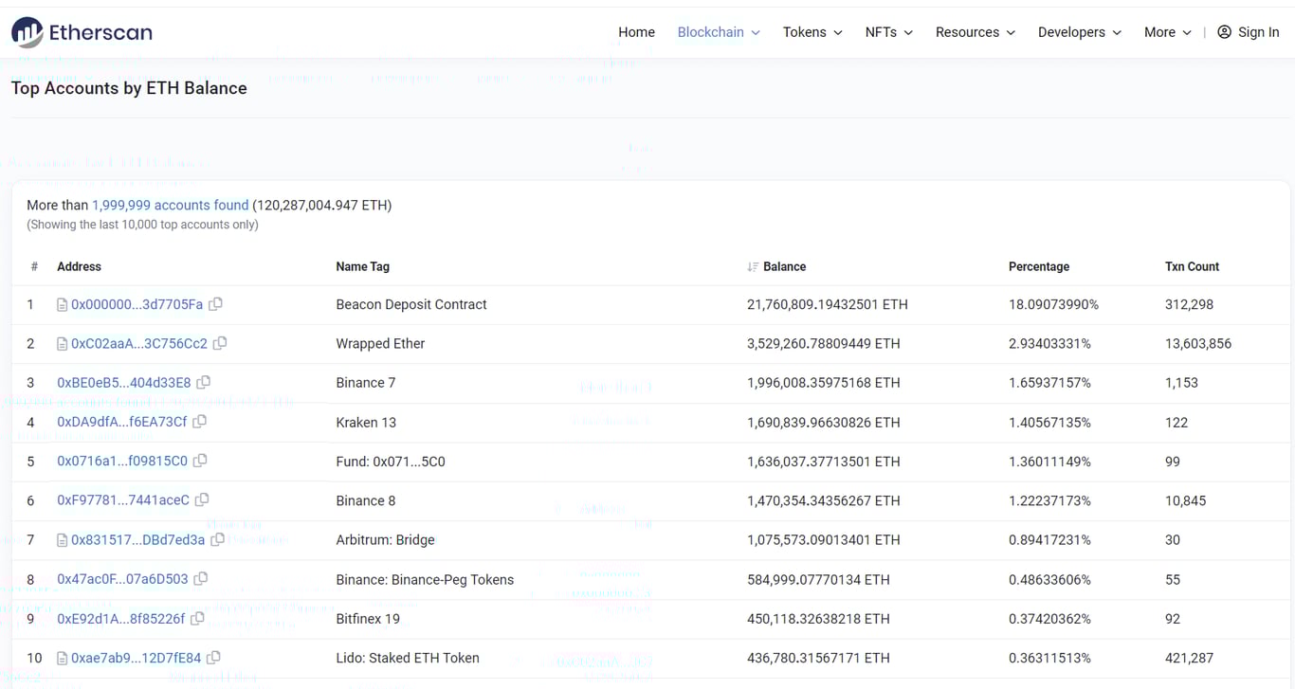Click contract icon beside 0xae7ab9...12D7fE84
This screenshot has width=1295, height=689.
point(63,659)
